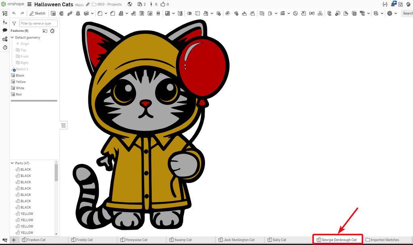Click the Sketch button
Screen dimensions: 413x245
[x=38, y=13]
